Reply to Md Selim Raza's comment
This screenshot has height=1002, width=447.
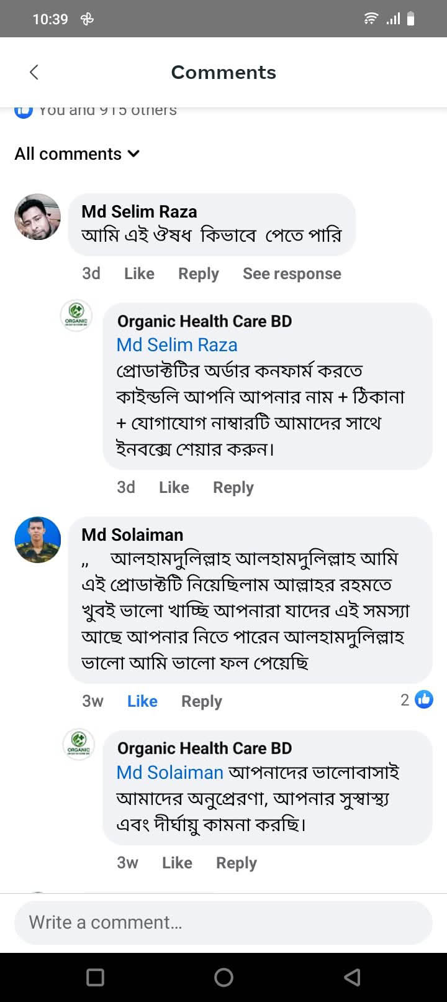(x=199, y=273)
